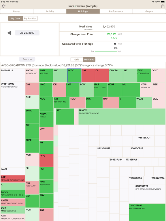Select the NTAP NetApp Inc tile
The image size is (166, 221).
[x=146, y=89]
